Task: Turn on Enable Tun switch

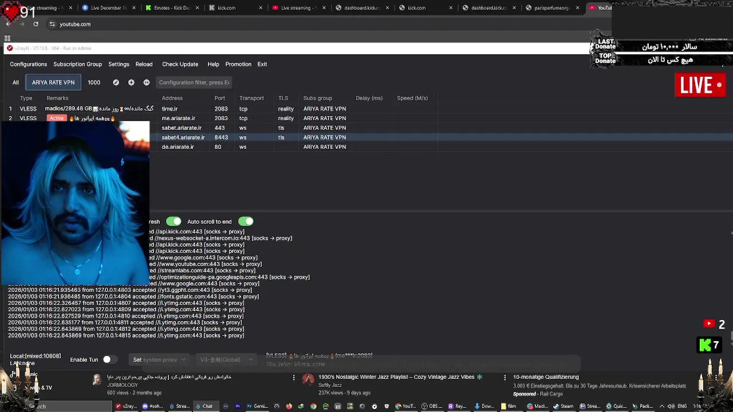Action: tap(109, 359)
